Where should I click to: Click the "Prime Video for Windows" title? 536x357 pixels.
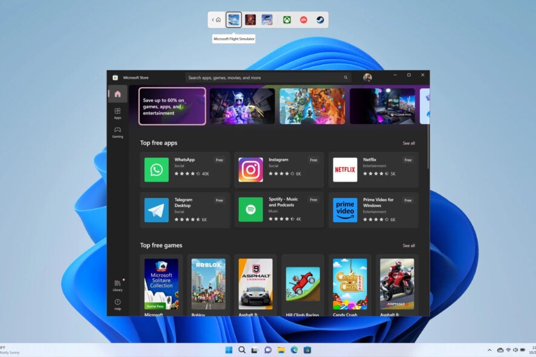click(x=378, y=203)
